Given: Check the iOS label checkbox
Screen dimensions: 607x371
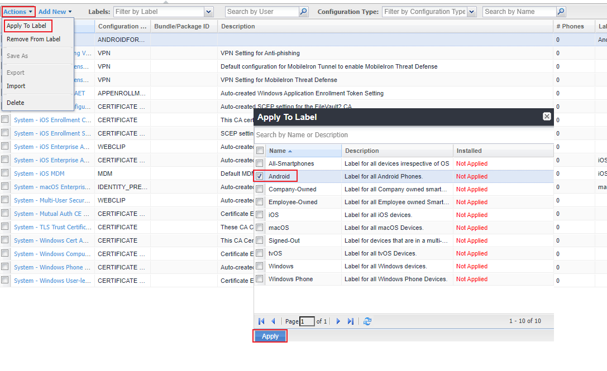Looking at the screenshot, I should [x=260, y=215].
